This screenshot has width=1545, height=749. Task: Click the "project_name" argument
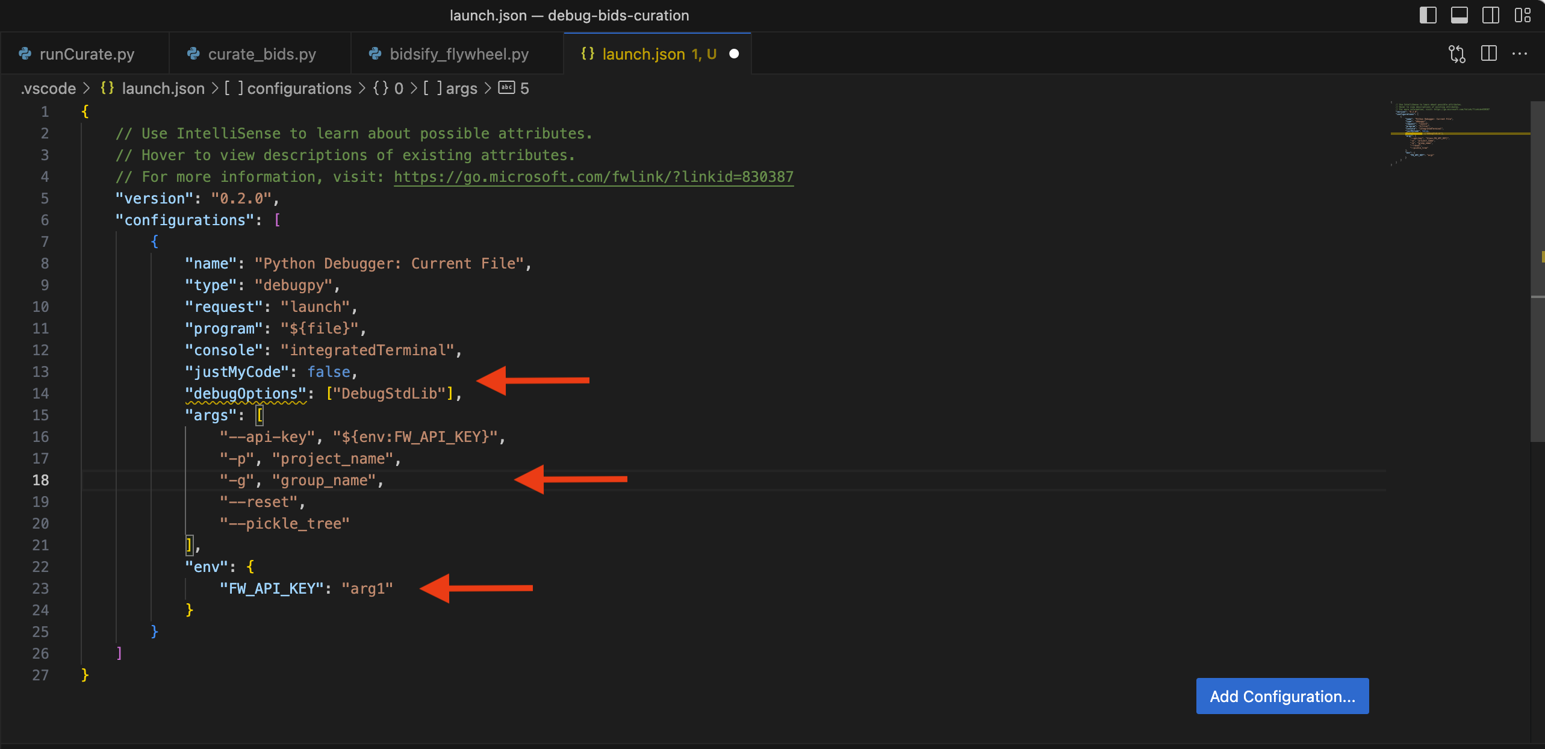[333, 458]
